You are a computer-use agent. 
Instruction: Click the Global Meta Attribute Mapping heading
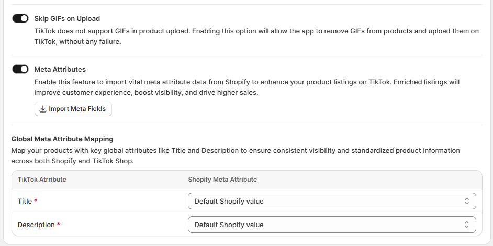[62, 139]
